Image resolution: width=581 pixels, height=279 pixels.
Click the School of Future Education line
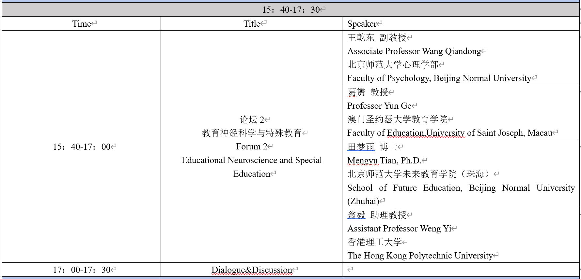click(x=461, y=188)
